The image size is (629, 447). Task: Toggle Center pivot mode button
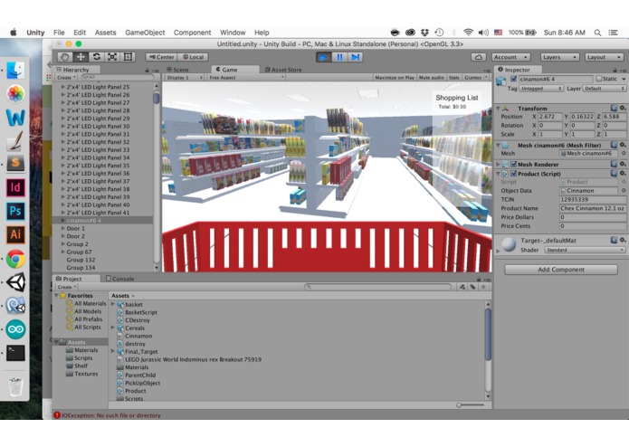click(162, 57)
